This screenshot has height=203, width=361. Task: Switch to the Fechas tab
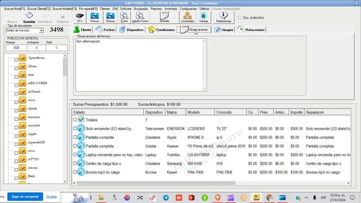(x=105, y=30)
